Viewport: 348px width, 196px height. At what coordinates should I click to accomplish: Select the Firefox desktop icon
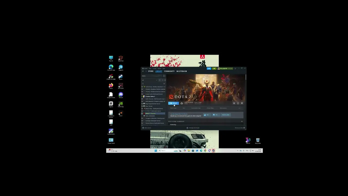pyautogui.click(x=111, y=86)
